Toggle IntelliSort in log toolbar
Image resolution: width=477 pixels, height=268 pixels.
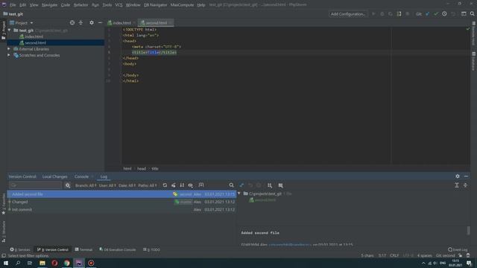tap(182, 185)
